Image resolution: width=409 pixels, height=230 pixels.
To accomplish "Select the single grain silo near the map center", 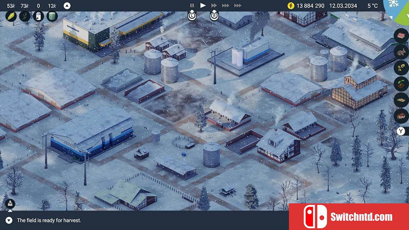I will pos(212,154).
